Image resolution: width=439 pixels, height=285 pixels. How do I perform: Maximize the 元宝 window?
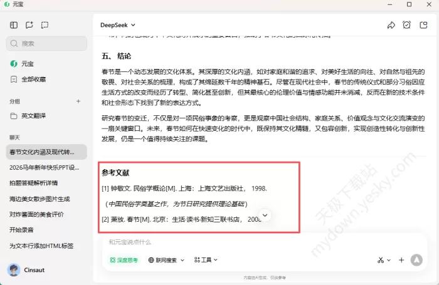[409, 4]
